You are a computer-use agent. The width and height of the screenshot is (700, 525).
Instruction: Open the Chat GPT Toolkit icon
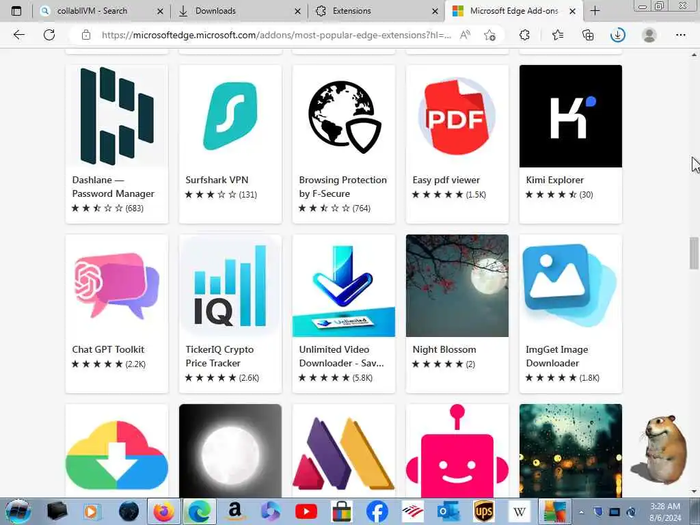(116, 286)
